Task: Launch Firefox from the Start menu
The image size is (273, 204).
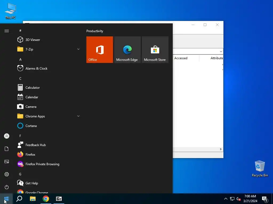Action: click(48, 154)
